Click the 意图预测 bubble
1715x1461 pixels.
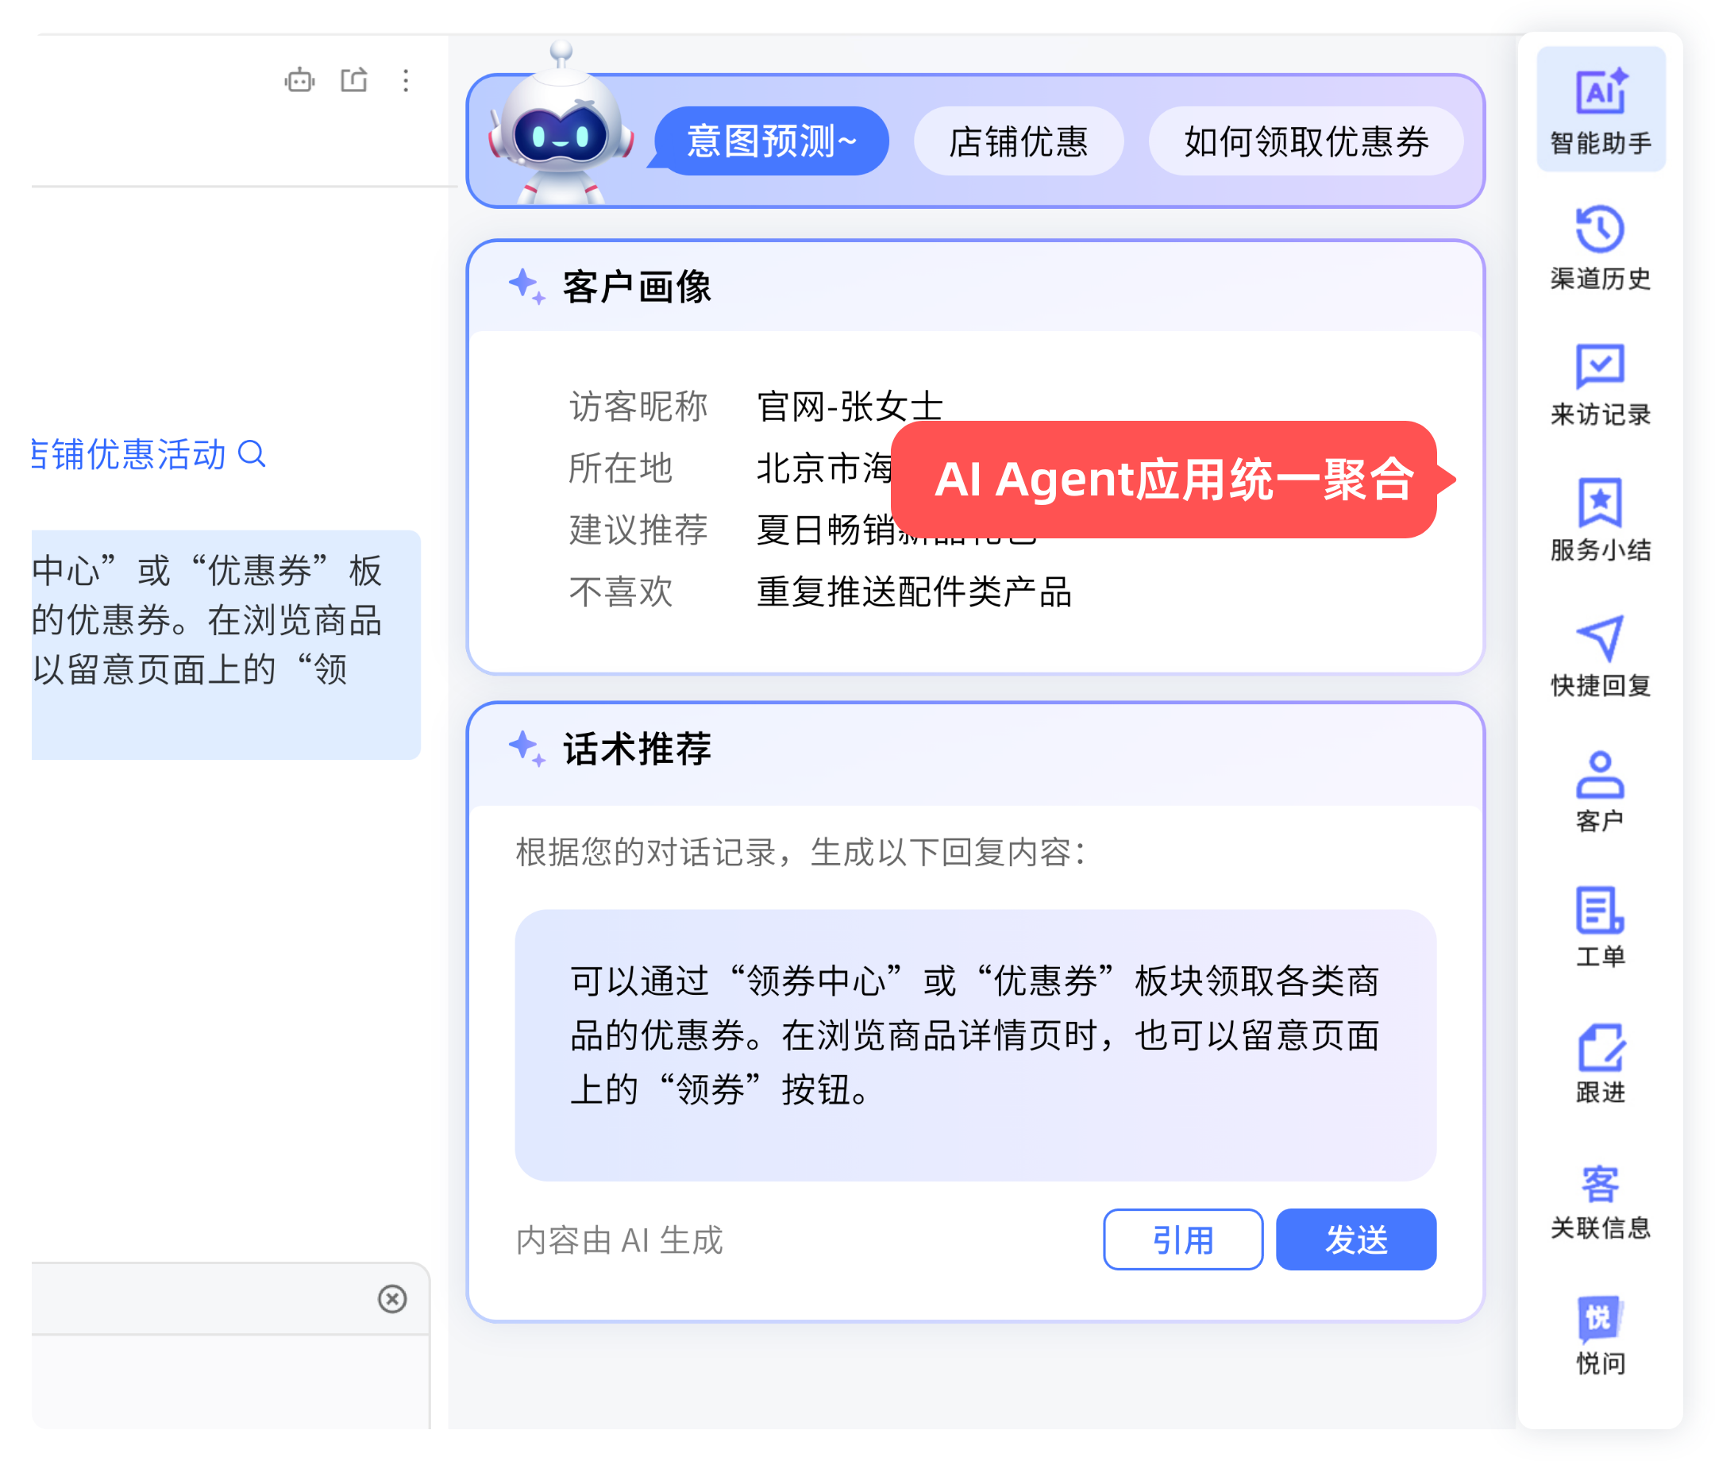(x=772, y=141)
